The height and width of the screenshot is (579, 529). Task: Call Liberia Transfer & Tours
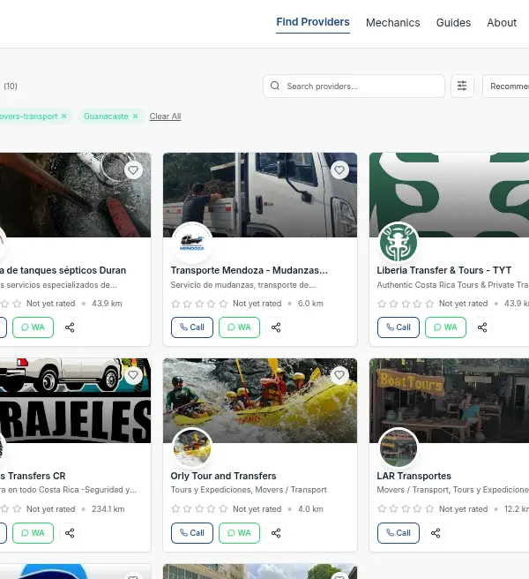398,327
